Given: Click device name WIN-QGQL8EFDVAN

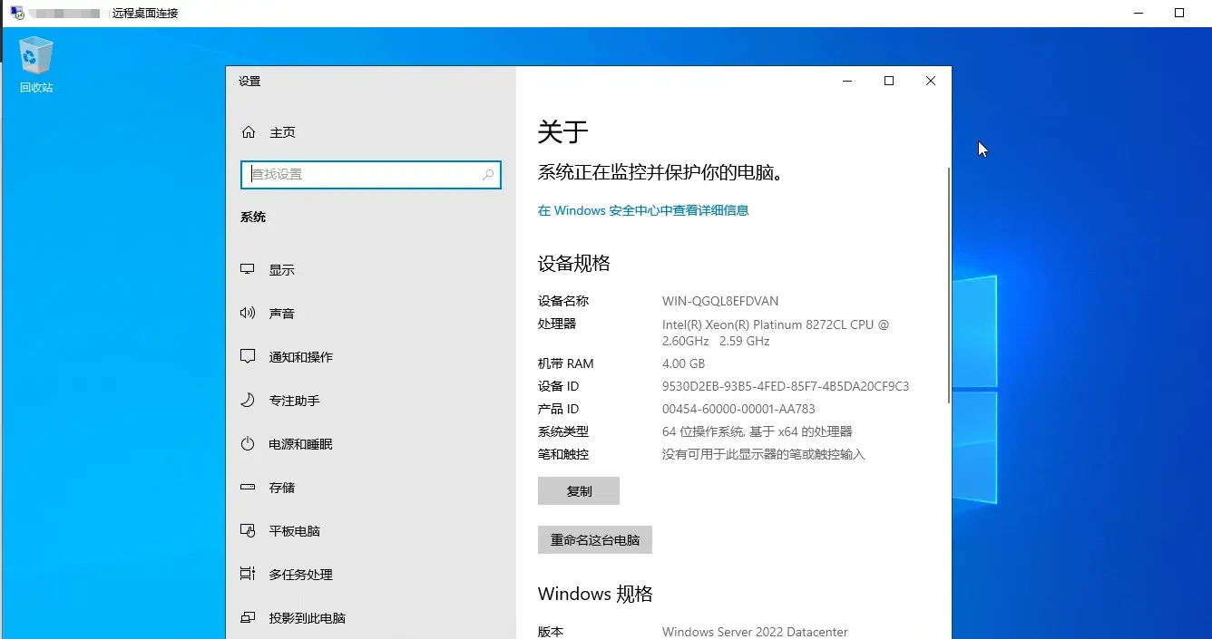Looking at the screenshot, I should click(720, 301).
